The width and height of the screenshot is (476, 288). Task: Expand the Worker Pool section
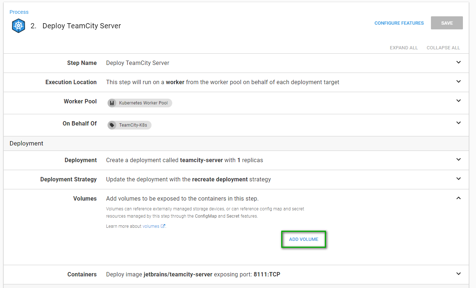(x=458, y=101)
